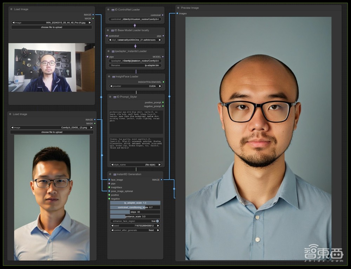Viewport: 351px width, 269px height.
Task: Click choose file to upload on the top Load Image node
Action: coord(52,27)
